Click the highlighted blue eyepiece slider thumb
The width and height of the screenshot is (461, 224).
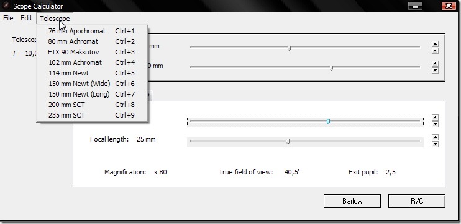pyautogui.click(x=328, y=121)
